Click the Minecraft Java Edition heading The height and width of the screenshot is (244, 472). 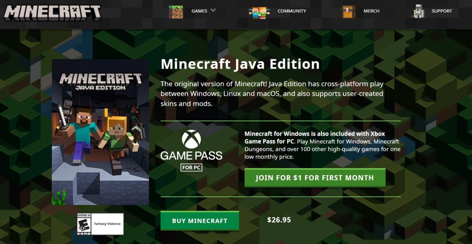[240, 64]
